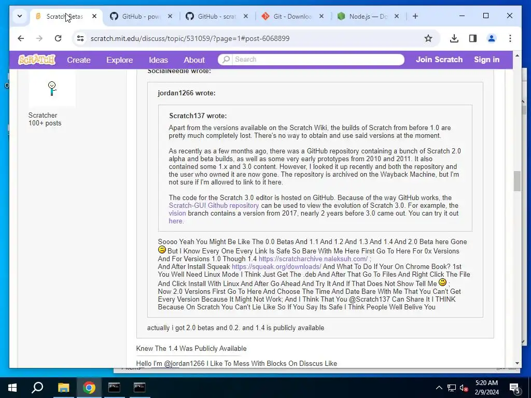Open the tab search dropdown arrow

20,16
